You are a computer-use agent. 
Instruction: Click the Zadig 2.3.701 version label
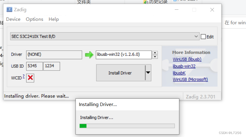pos(201,97)
